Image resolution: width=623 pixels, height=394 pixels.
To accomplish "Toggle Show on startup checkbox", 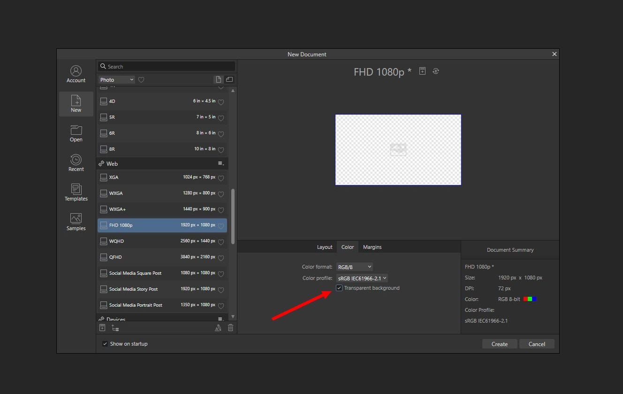I will [105, 344].
